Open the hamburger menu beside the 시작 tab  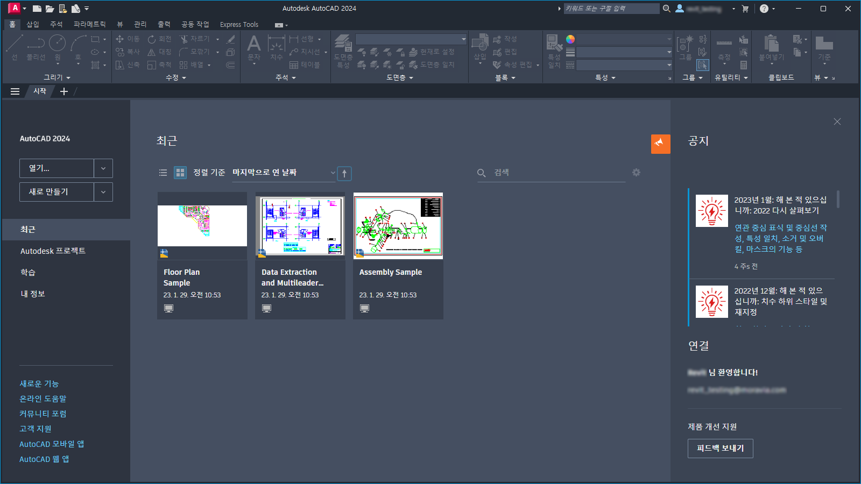[15, 91]
